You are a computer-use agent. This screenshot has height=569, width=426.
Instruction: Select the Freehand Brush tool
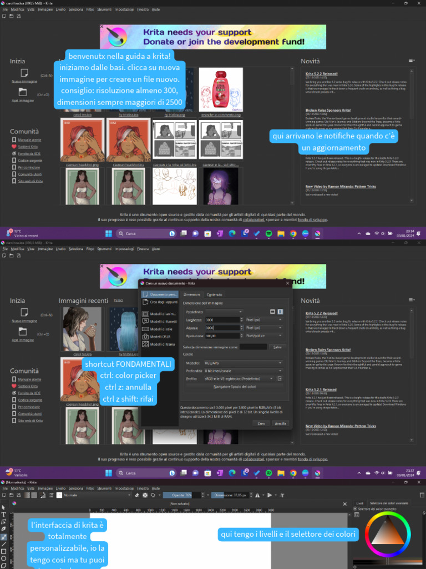pyautogui.click(x=4, y=537)
